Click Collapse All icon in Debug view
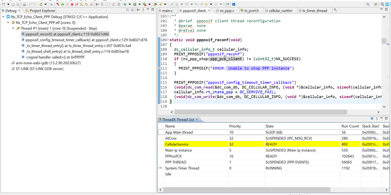The image size is (391, 195). 128,10
